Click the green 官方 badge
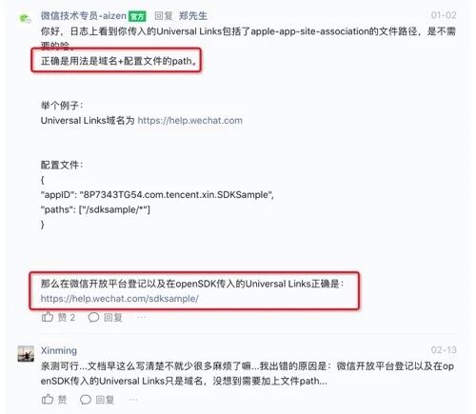 137,16
